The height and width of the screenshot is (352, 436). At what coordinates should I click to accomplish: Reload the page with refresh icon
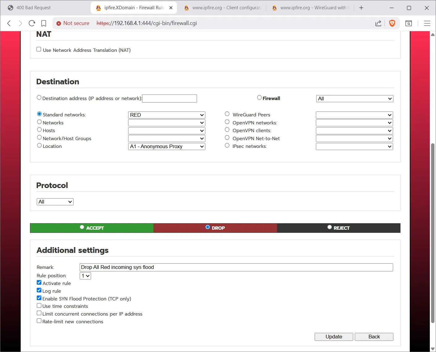click(x=32, y=23)
